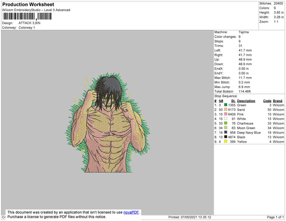Viewport: 286px width, 221px height.
Task: Click the Min Stitch value '0.2 mm'
Action: click(x=244, y=82)
